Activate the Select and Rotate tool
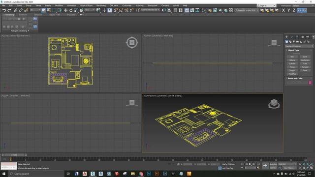 pos(71,10)
